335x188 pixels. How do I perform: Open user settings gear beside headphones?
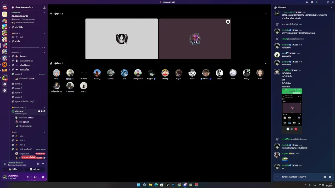pyautogui.click(x=43, y=177)
